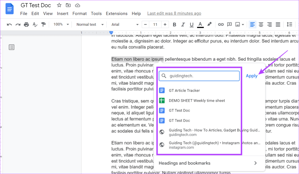This screenshot has width=299, height=174.
Task: Click the undo arrow icon
Action: click(9, 25)
